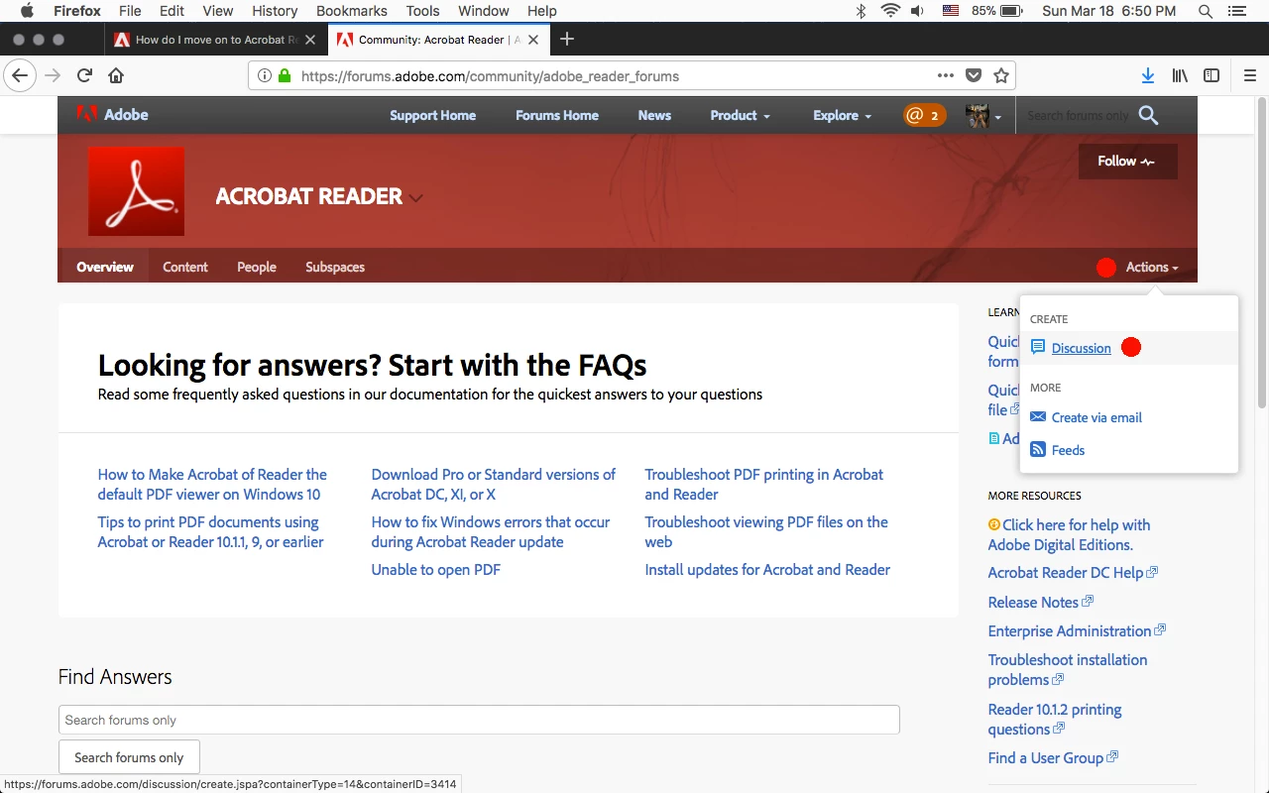
Task: Go to the Firefox home page icon
Action: point(116,75)
